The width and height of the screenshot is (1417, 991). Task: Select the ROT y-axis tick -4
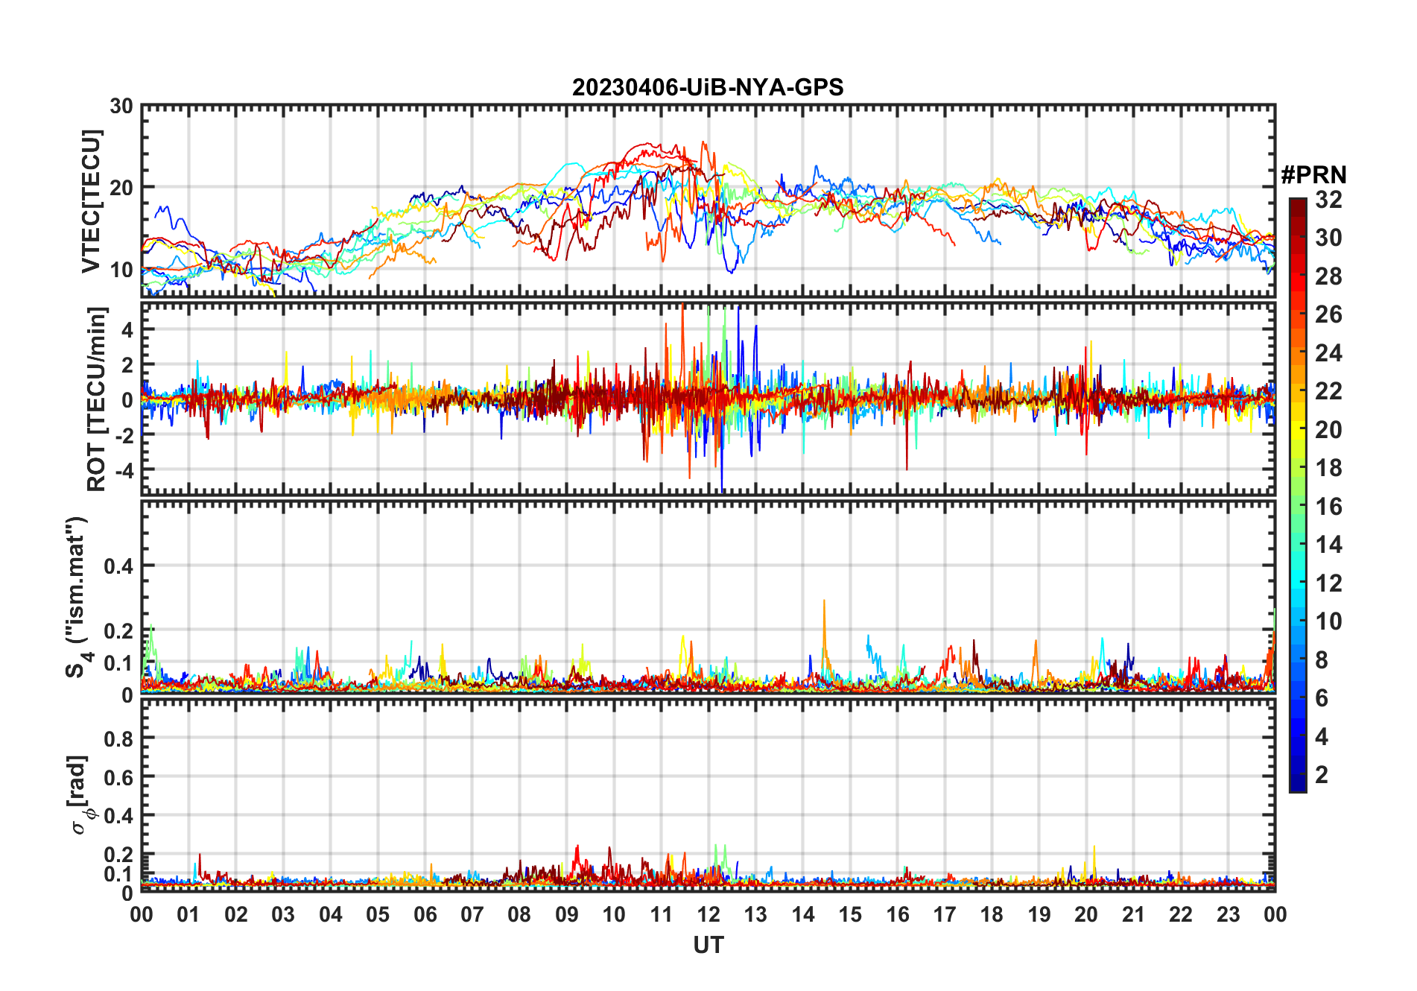tap(123, 470)
